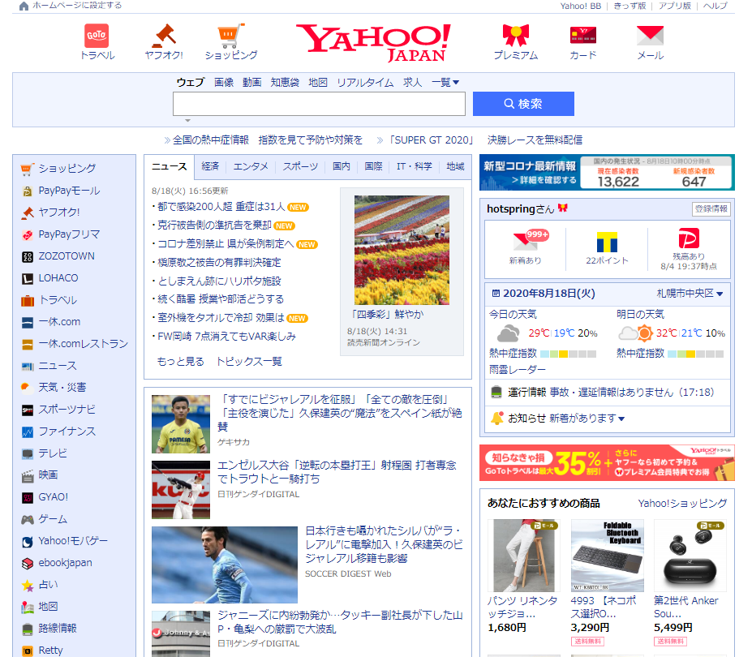Switch to the エンタメ news tab
Image resolution: width=752 pixels, height=657 pixels.
(251, 166)
